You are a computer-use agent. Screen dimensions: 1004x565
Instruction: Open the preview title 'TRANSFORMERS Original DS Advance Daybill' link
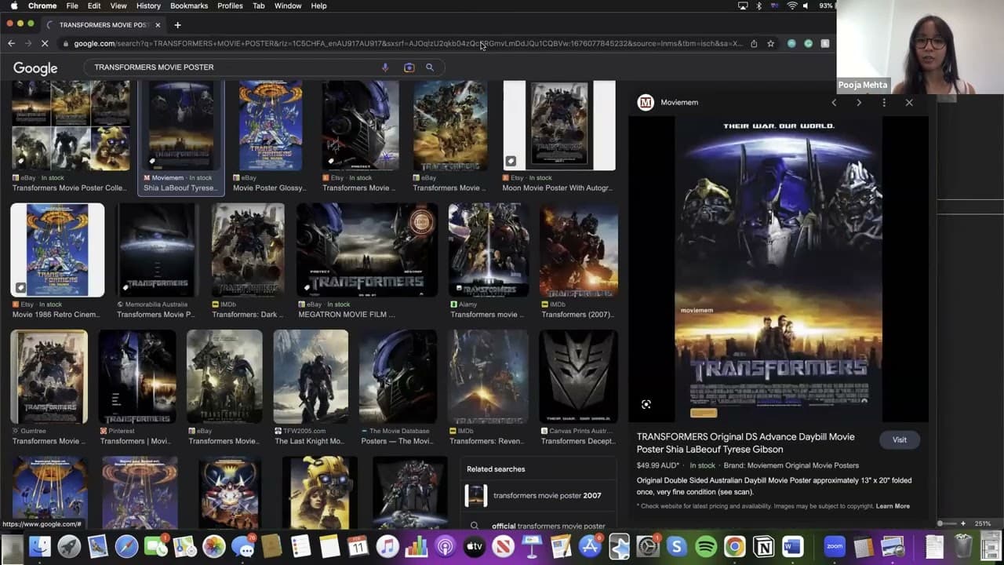coord(746,443)
